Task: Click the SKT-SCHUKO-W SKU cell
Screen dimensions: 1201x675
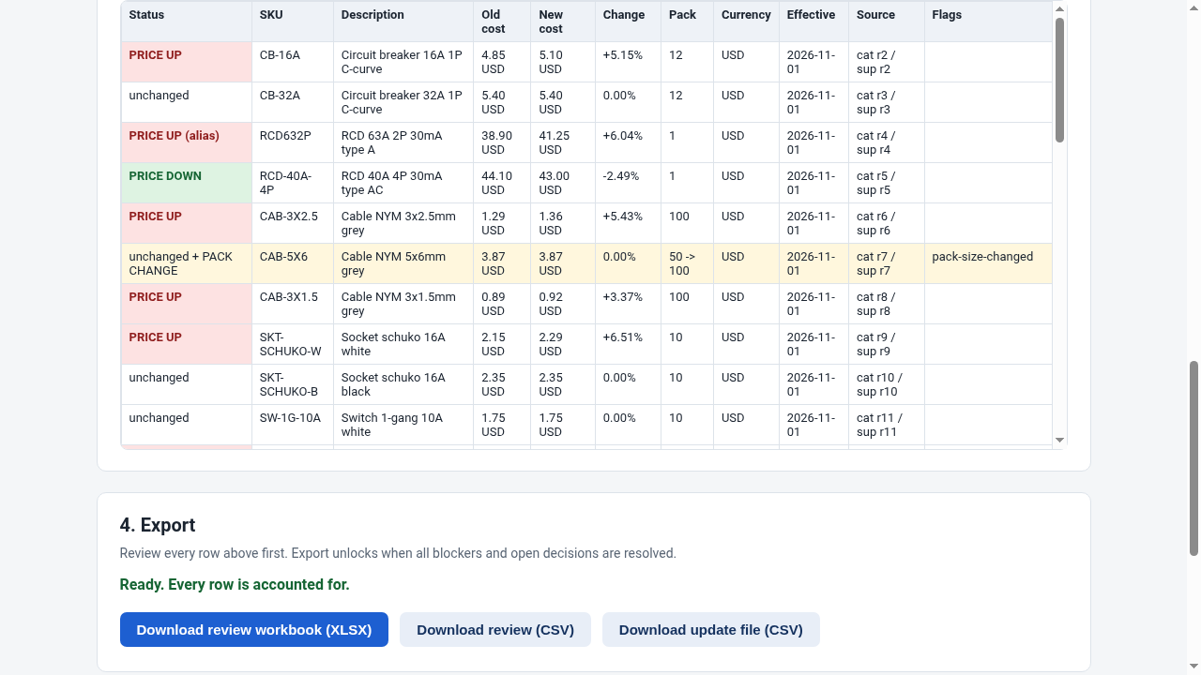Action: [293, 344]
